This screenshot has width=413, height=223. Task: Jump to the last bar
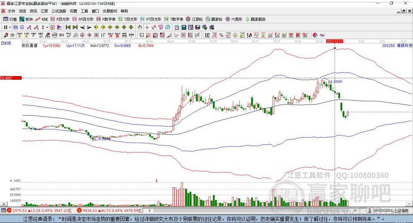[75, 27]
